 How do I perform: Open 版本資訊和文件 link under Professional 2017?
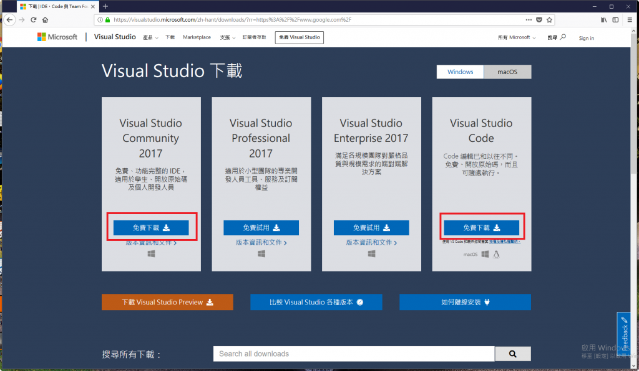click(261, 243)
